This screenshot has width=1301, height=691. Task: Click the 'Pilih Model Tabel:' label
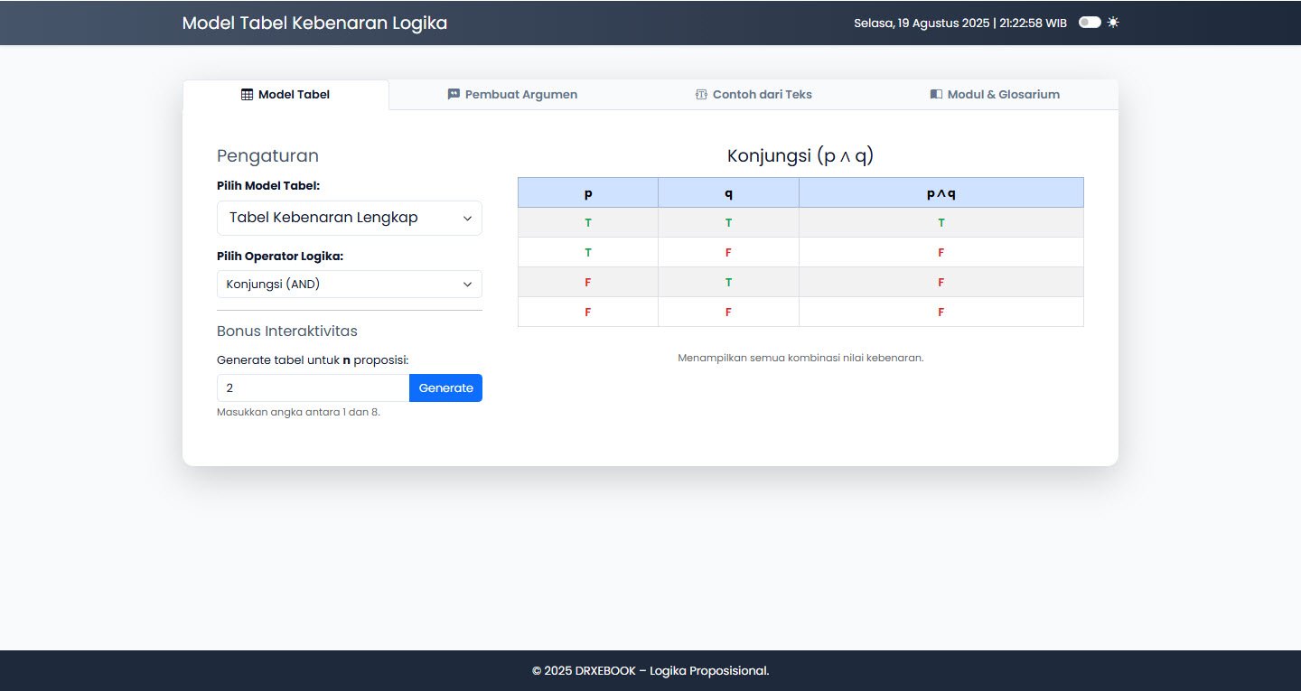(268, 185)
